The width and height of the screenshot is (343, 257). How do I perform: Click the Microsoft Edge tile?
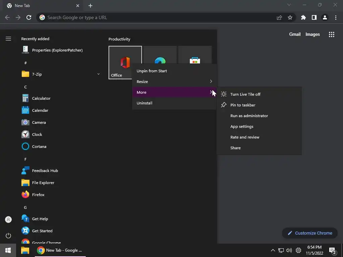160,55
